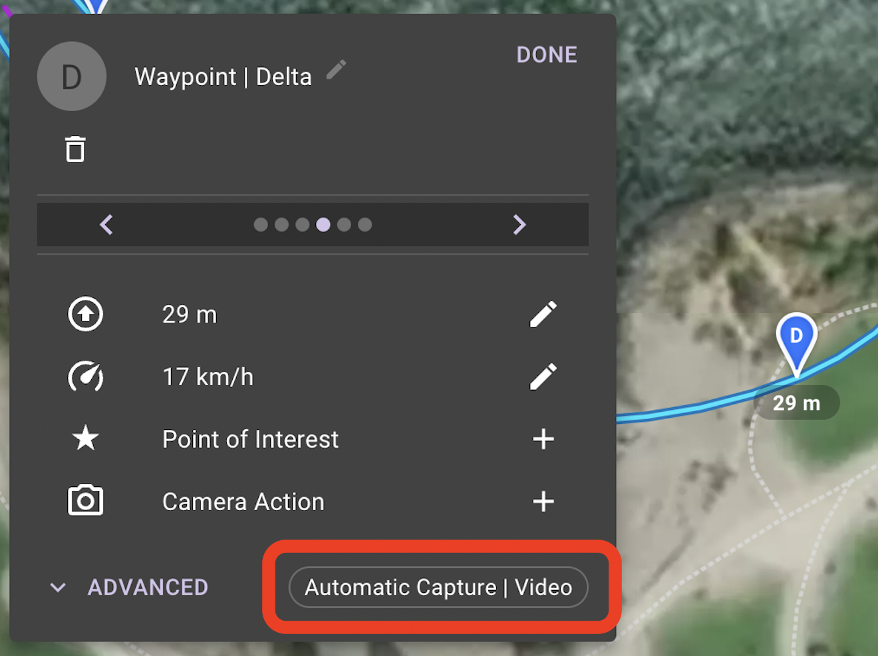The image size is (878, 656).
Task: Navigate to next waypoint with right arrow
Action: (x=520, y=225)
